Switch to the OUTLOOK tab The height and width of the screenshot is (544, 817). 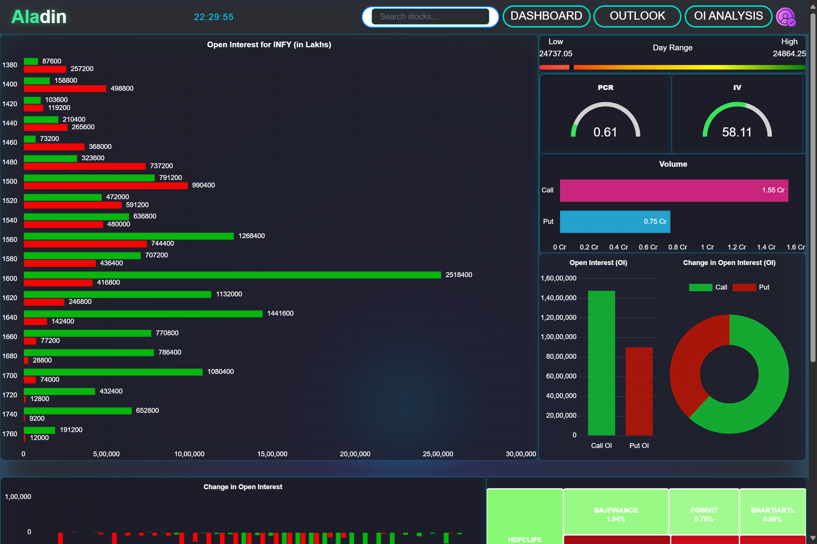[637, 16]
